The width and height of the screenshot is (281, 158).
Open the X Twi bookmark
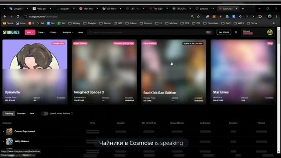pyautogui.click(x=40, y=23)
